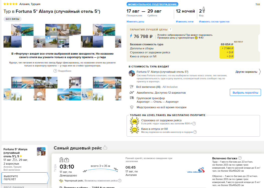The width and height of the screenshot is (264, 188).
Task: Click the Изменить состав туристов link
Action: (x=214, y=22)
